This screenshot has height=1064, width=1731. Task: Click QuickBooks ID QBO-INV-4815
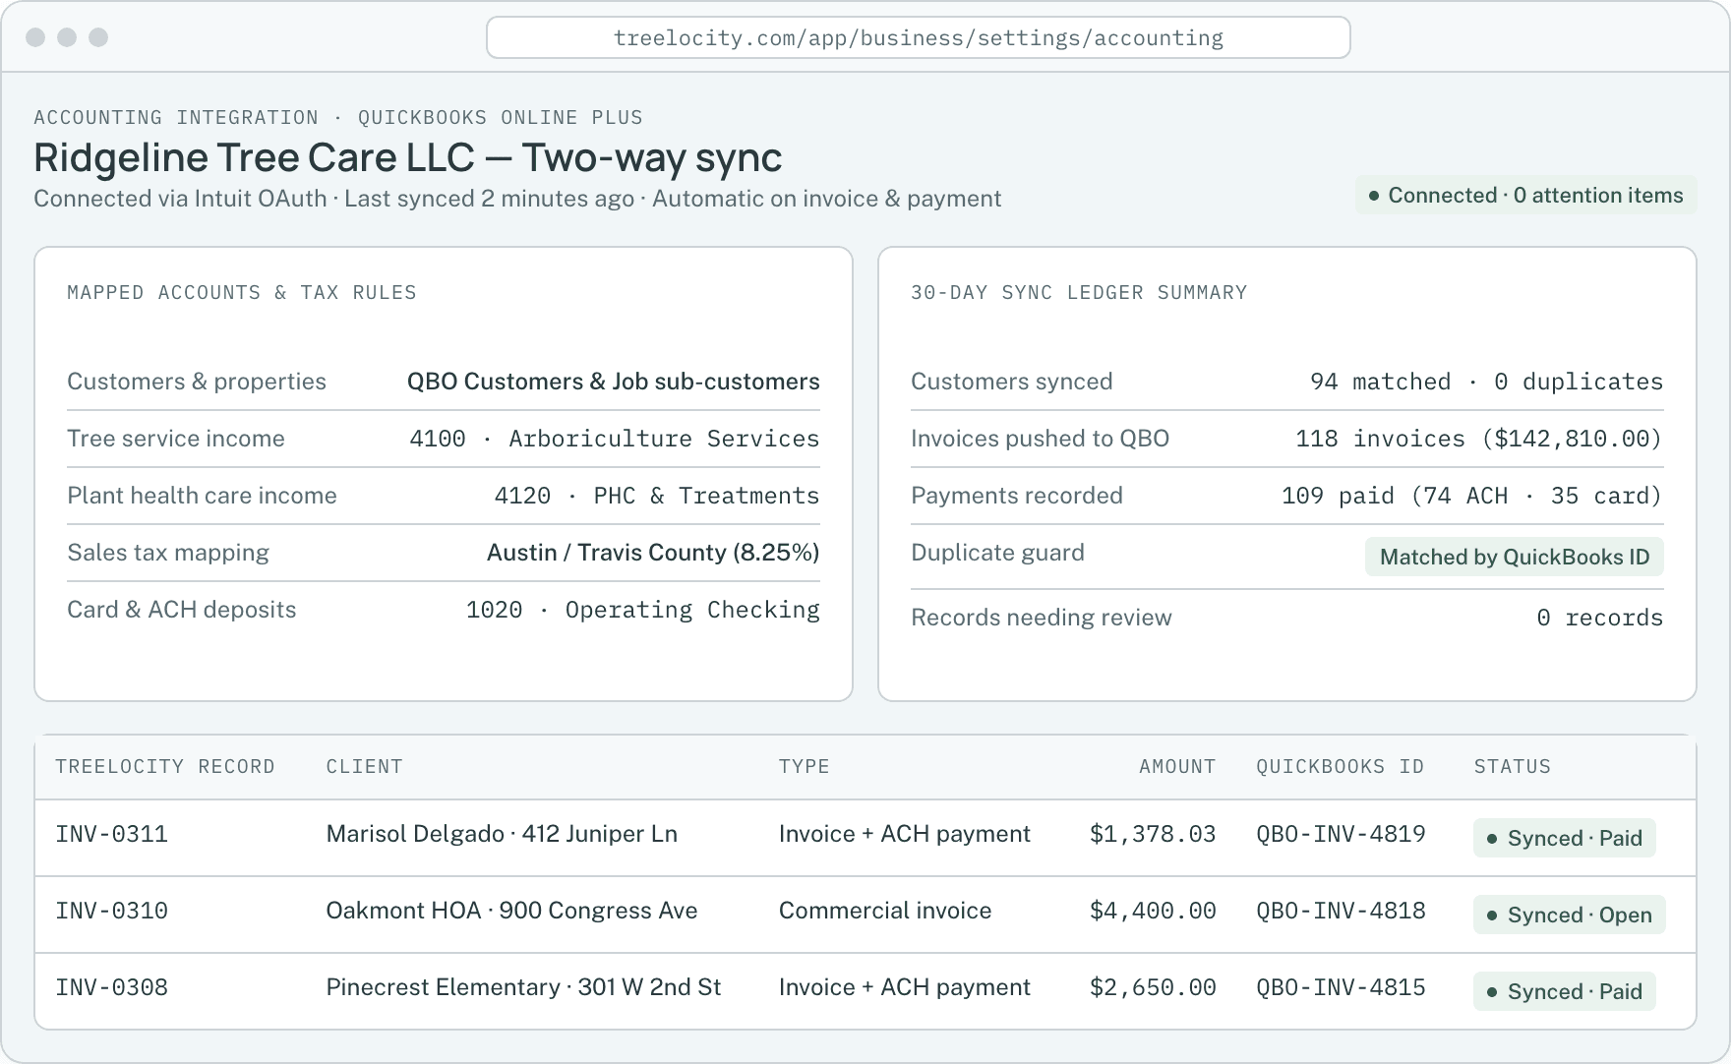pyautogui.click(x=1341, y=987)
